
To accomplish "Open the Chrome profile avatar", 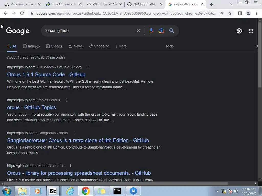I will coord(248,13).
